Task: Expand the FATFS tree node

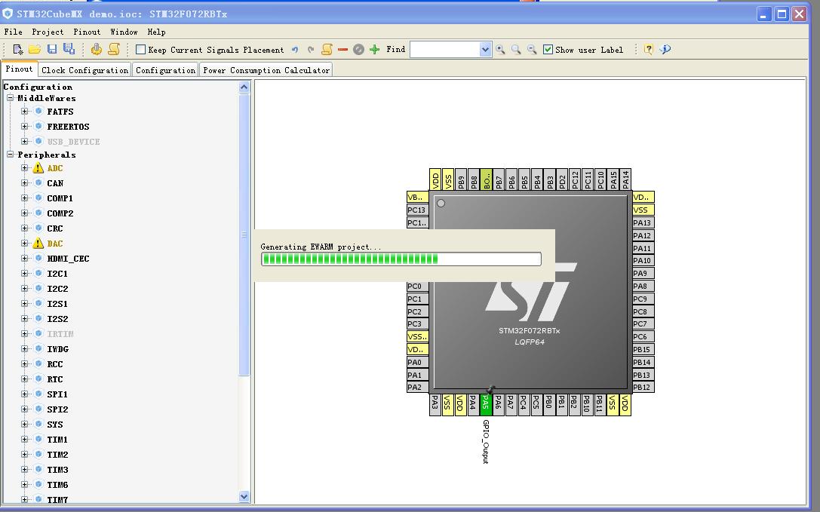Action: tap(25, 112)
